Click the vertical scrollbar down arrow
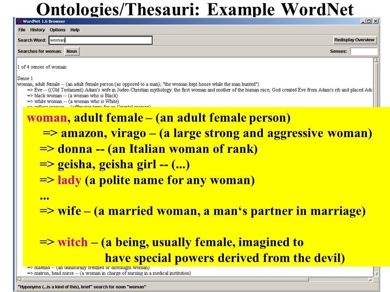The width and height of the screenshot is (390, 292). [376, 274]
